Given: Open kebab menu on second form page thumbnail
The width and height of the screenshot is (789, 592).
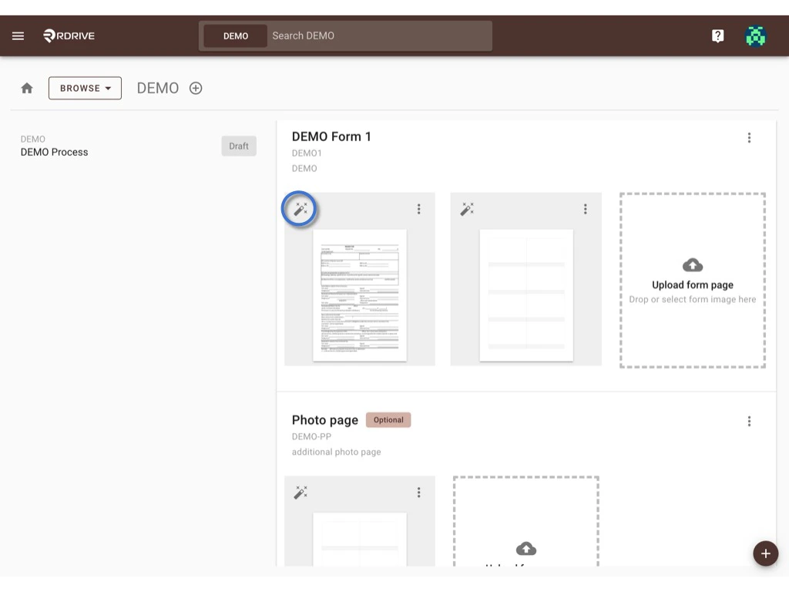Looking at the screenshot, I should pos(585,209).
